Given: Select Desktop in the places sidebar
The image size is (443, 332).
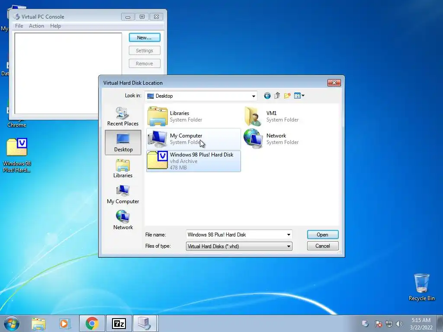Looking at the screenshot, I should pyautogui.click(x=123, y=143).
